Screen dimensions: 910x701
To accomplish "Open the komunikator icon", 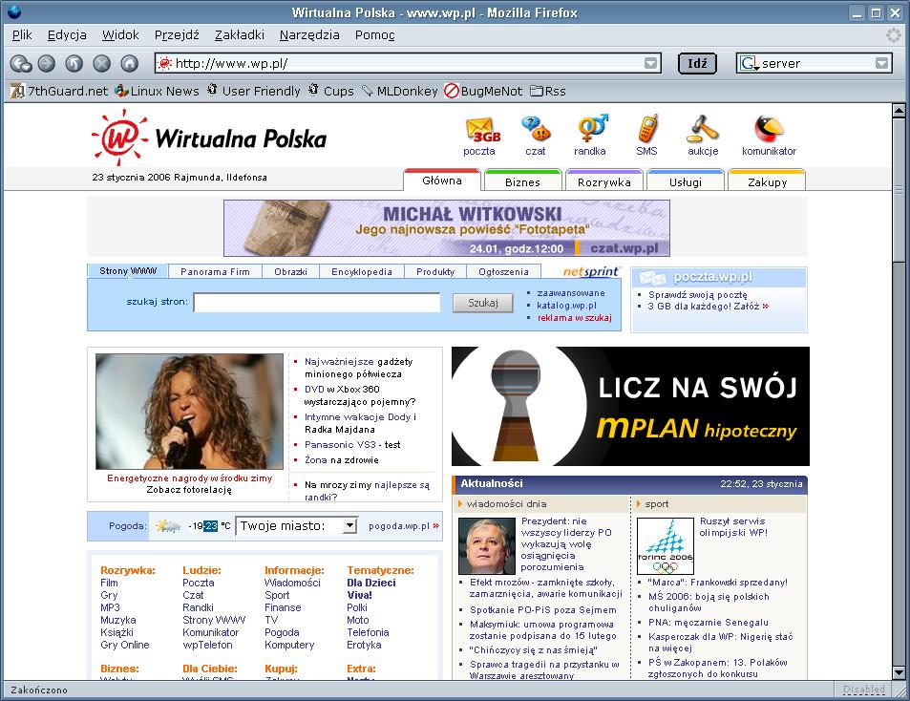I will tap(769, 129).
